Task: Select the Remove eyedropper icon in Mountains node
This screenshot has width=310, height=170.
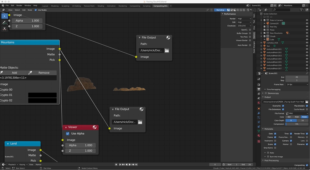Action: 30,72
